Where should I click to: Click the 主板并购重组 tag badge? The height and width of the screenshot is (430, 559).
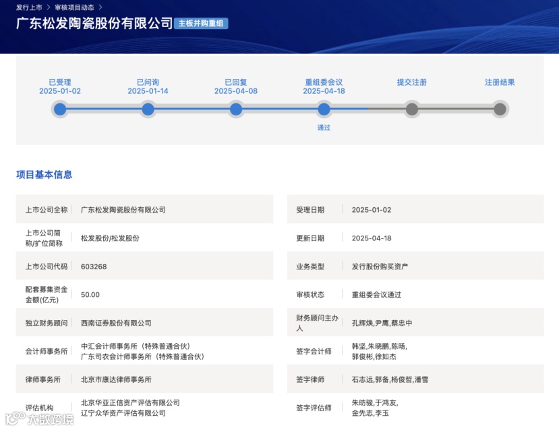[x=201, y=23]
